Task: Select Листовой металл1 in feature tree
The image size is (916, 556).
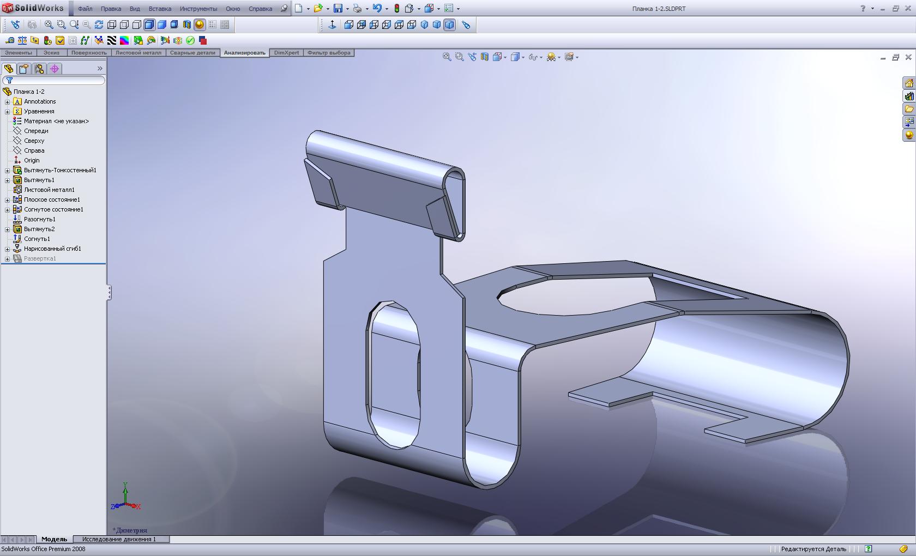Action: tap(44, 190)
